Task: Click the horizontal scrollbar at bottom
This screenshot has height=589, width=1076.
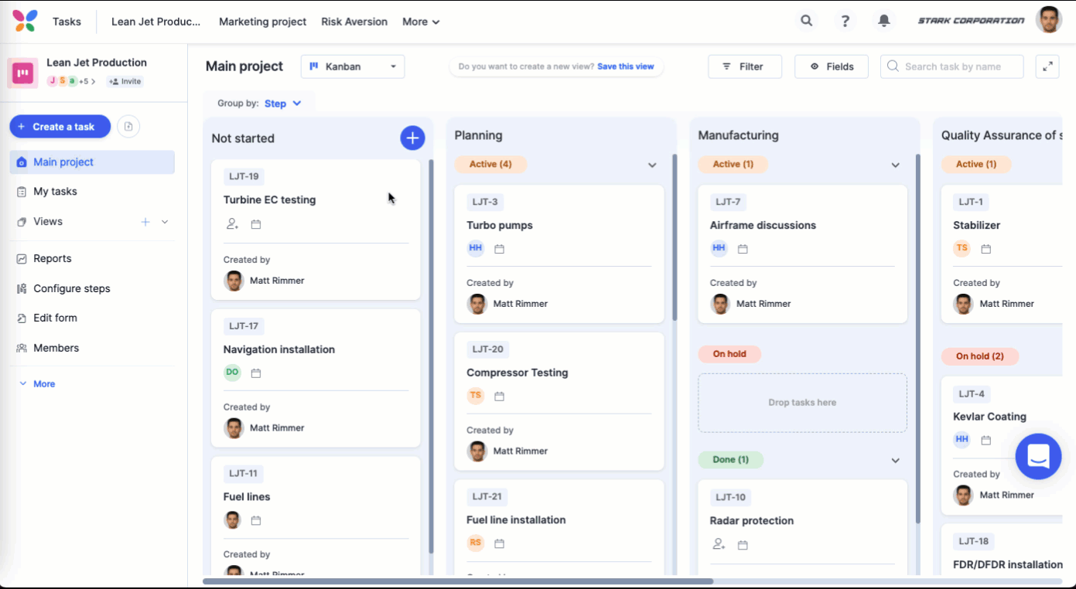Action: (458, 580)
